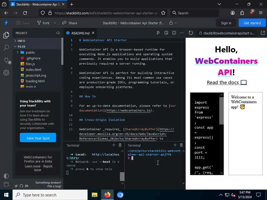Viewport: 267px width, 200px height.
Task: Open the Firefox hamburger menu
Action: (x=260, y=13)
